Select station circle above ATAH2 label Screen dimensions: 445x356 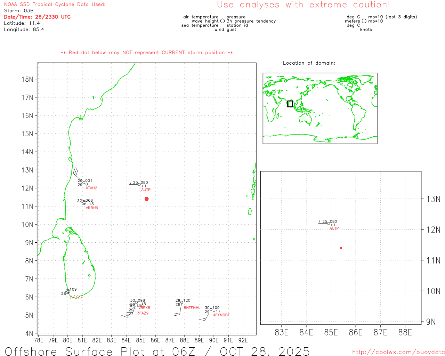coord(84,183)
